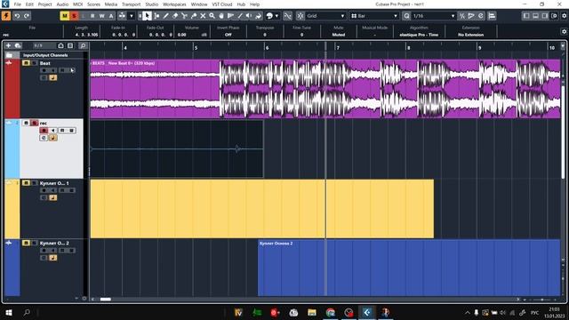Select the Mute X tool

pos(203,16)
